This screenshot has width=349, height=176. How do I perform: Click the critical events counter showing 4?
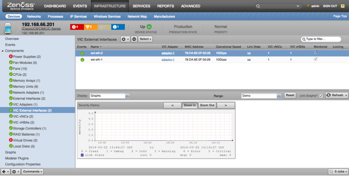[77, 27]
